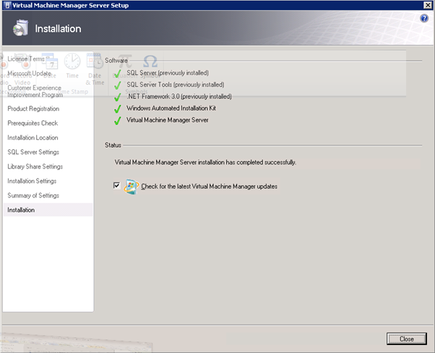Click the Virtual Machine Manager Server list text
The image size is (435, 353).
click(168, 120)
